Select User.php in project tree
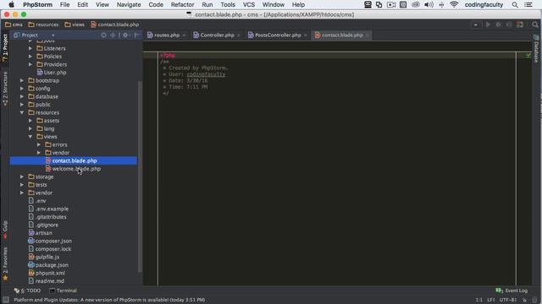 point(52,73)
